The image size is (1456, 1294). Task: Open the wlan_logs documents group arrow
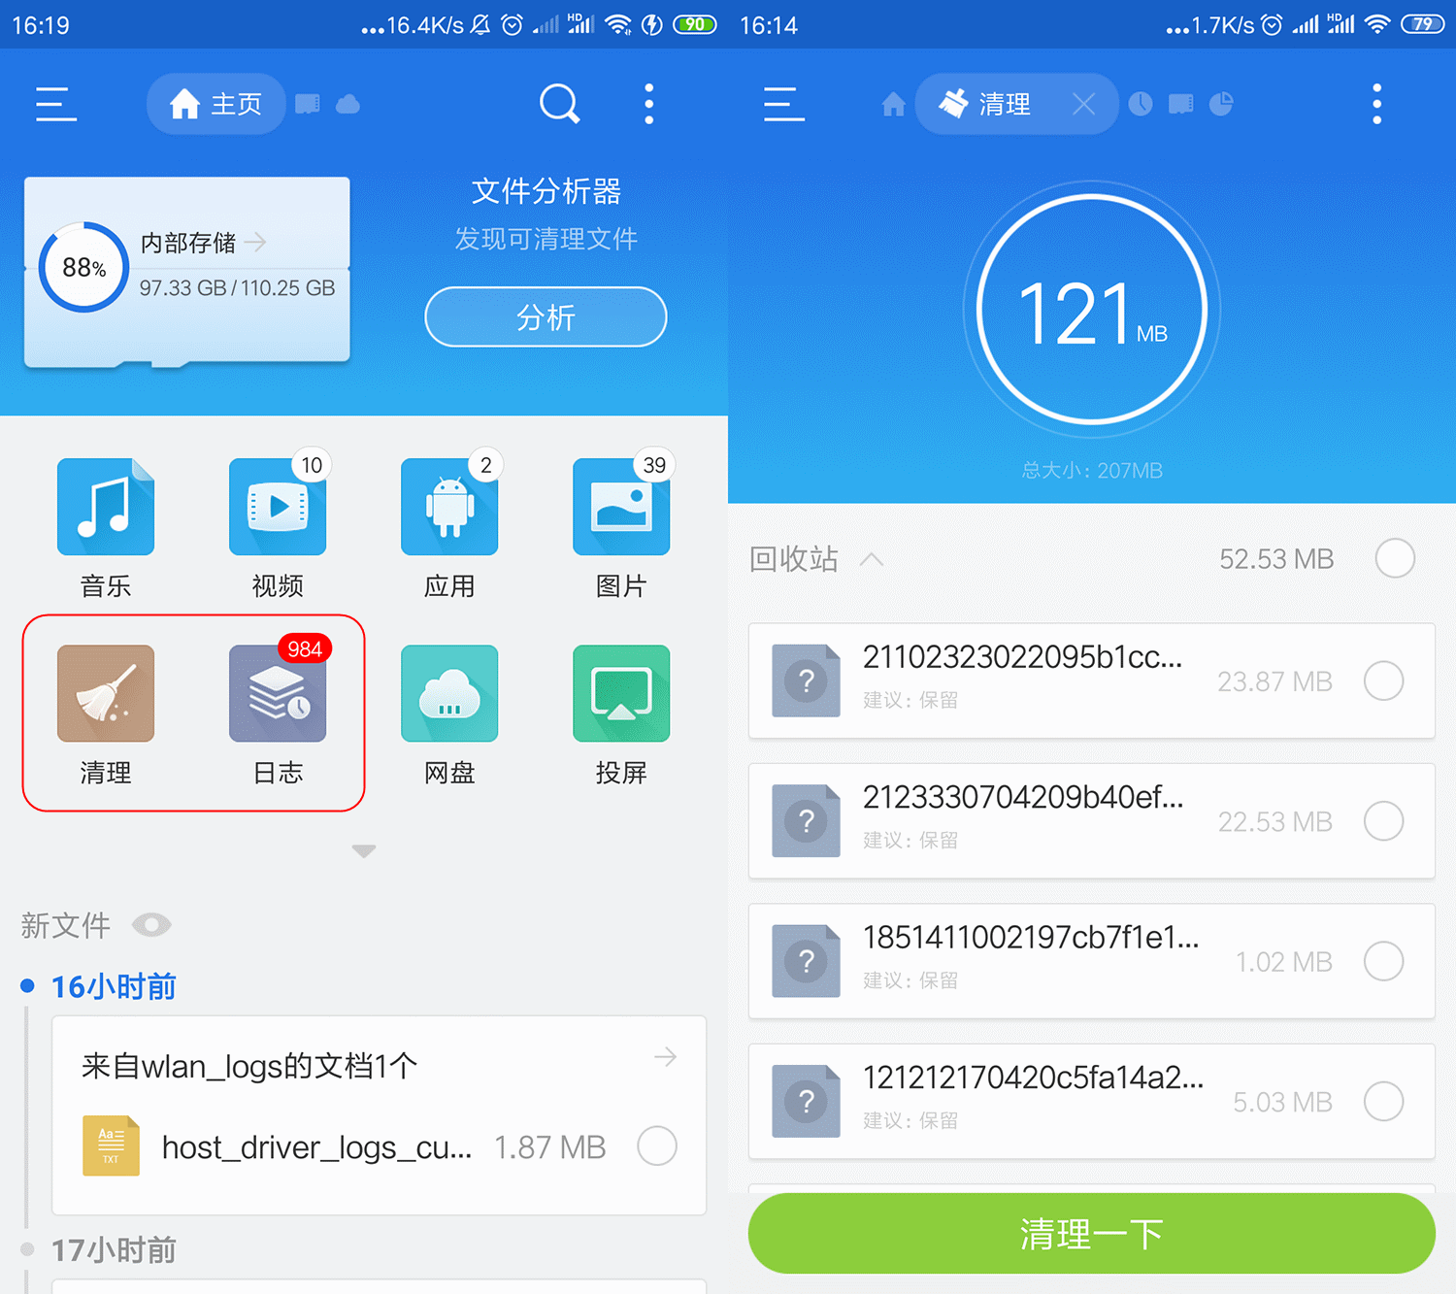665,1057
